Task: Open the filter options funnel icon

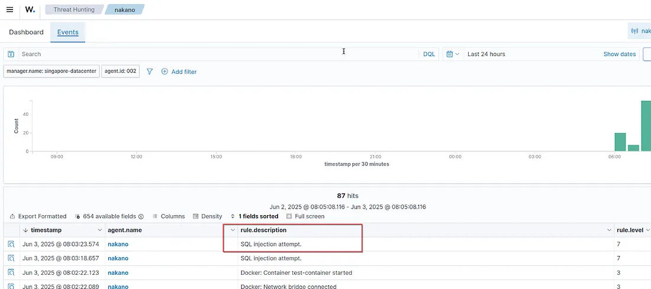Action: (x=150, y=72)
